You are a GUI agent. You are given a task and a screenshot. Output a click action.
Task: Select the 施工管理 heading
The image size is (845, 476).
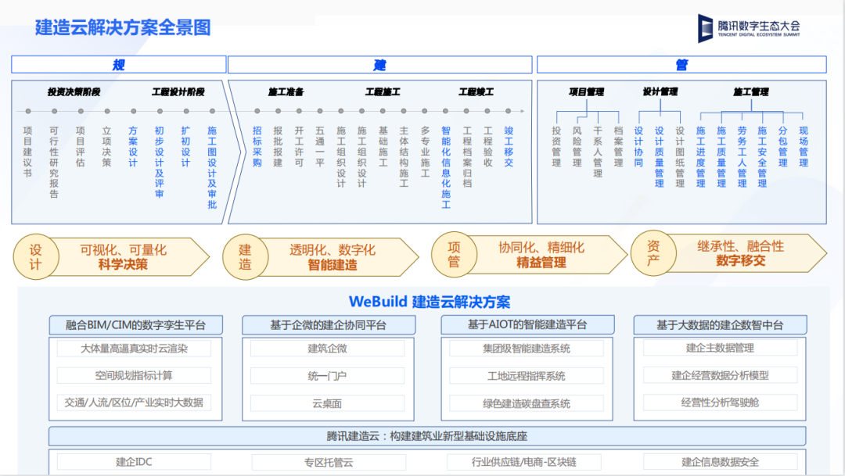coord(750,92)
